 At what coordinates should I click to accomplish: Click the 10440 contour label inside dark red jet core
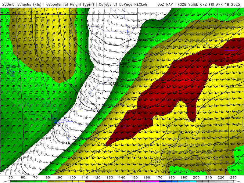coord(145,108)
